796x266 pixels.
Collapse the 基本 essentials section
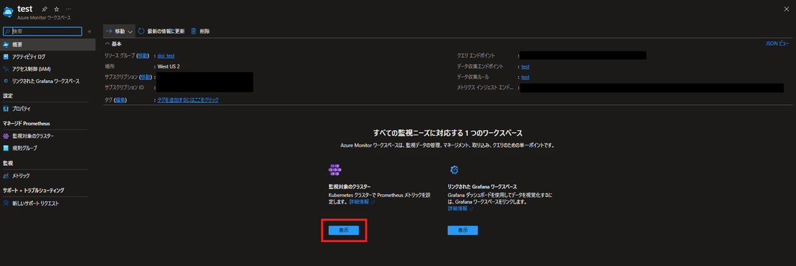(x=113, y=44)
